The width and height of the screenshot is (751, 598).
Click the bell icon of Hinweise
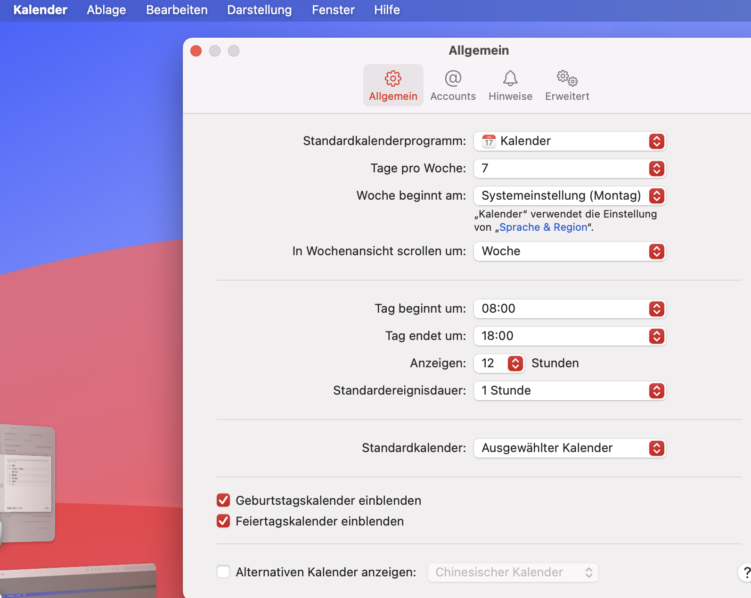[510, 78]
